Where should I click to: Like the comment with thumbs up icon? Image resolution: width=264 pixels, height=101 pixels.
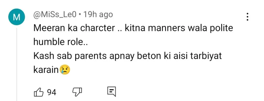pos(39,92)
